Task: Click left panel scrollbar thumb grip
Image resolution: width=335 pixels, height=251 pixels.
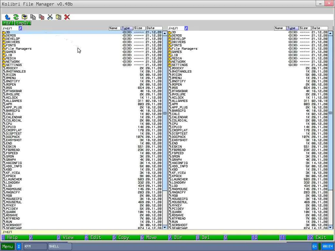Action: click(x=165, y=113)
